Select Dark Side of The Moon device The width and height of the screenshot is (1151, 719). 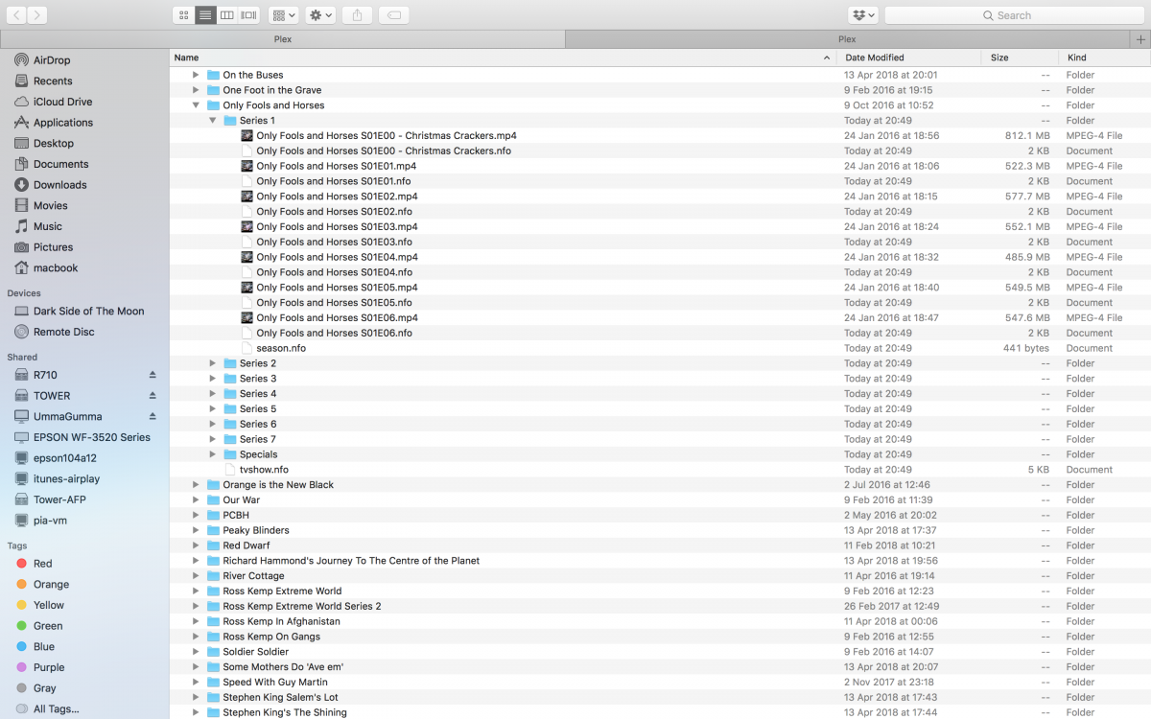click(88, 312)
